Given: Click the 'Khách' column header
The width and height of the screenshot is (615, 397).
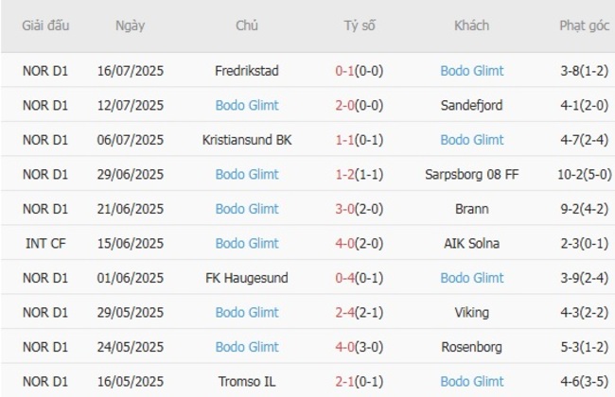Looking at the screenshot, I should point(472,26).
